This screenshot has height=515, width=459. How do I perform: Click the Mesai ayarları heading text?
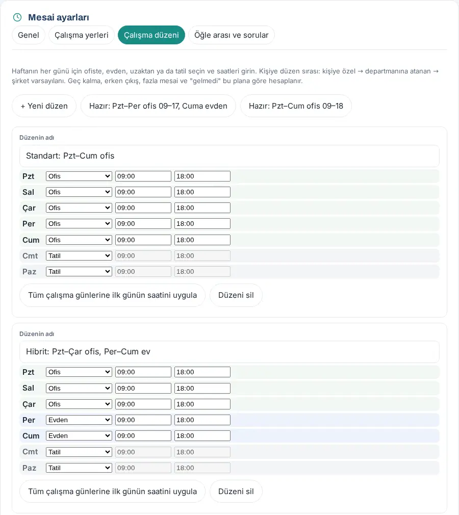click(x=59, y=17)
